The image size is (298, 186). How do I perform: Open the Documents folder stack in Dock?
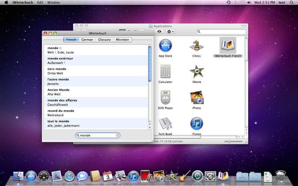[x=255, y=176]
